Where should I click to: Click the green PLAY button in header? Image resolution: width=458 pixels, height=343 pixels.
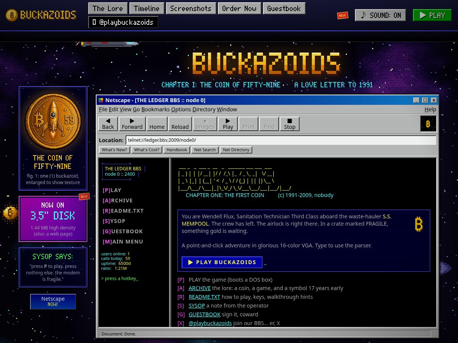432,15
